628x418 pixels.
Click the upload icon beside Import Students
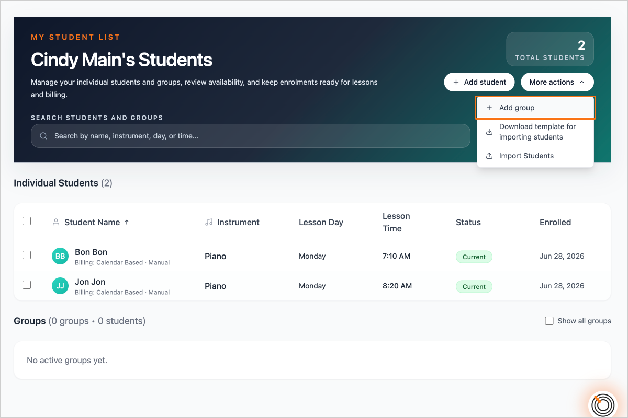point(489,156)
